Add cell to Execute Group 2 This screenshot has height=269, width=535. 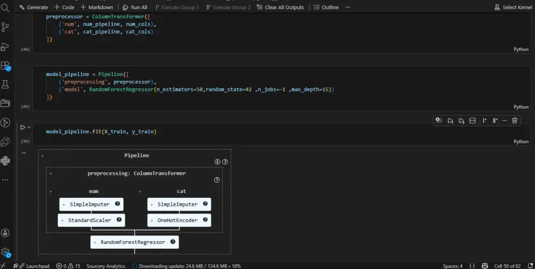(495, 120)
